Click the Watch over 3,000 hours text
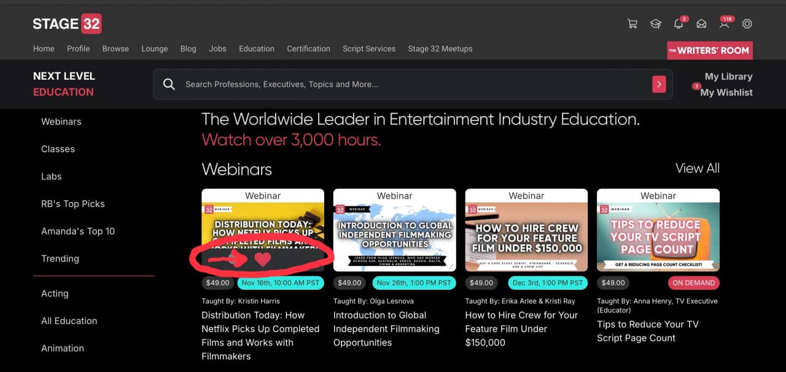The width and height of the screenshot is (786, 372). coord(291,140)
